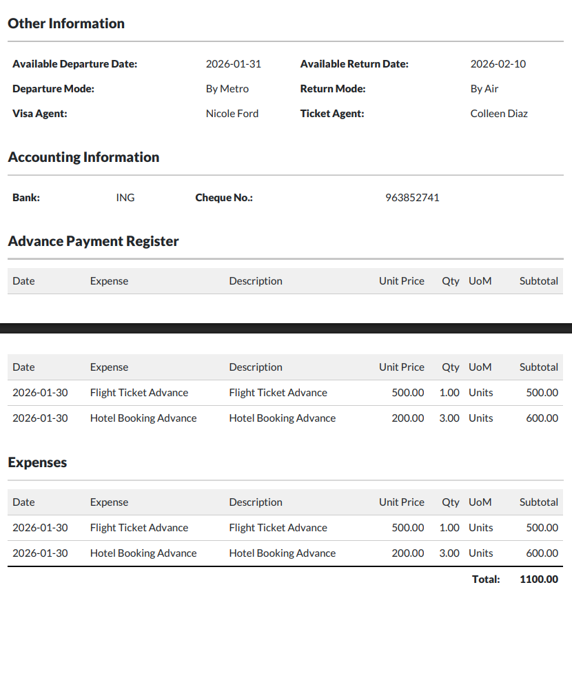Click the Cheque No. label

point(224,198)
